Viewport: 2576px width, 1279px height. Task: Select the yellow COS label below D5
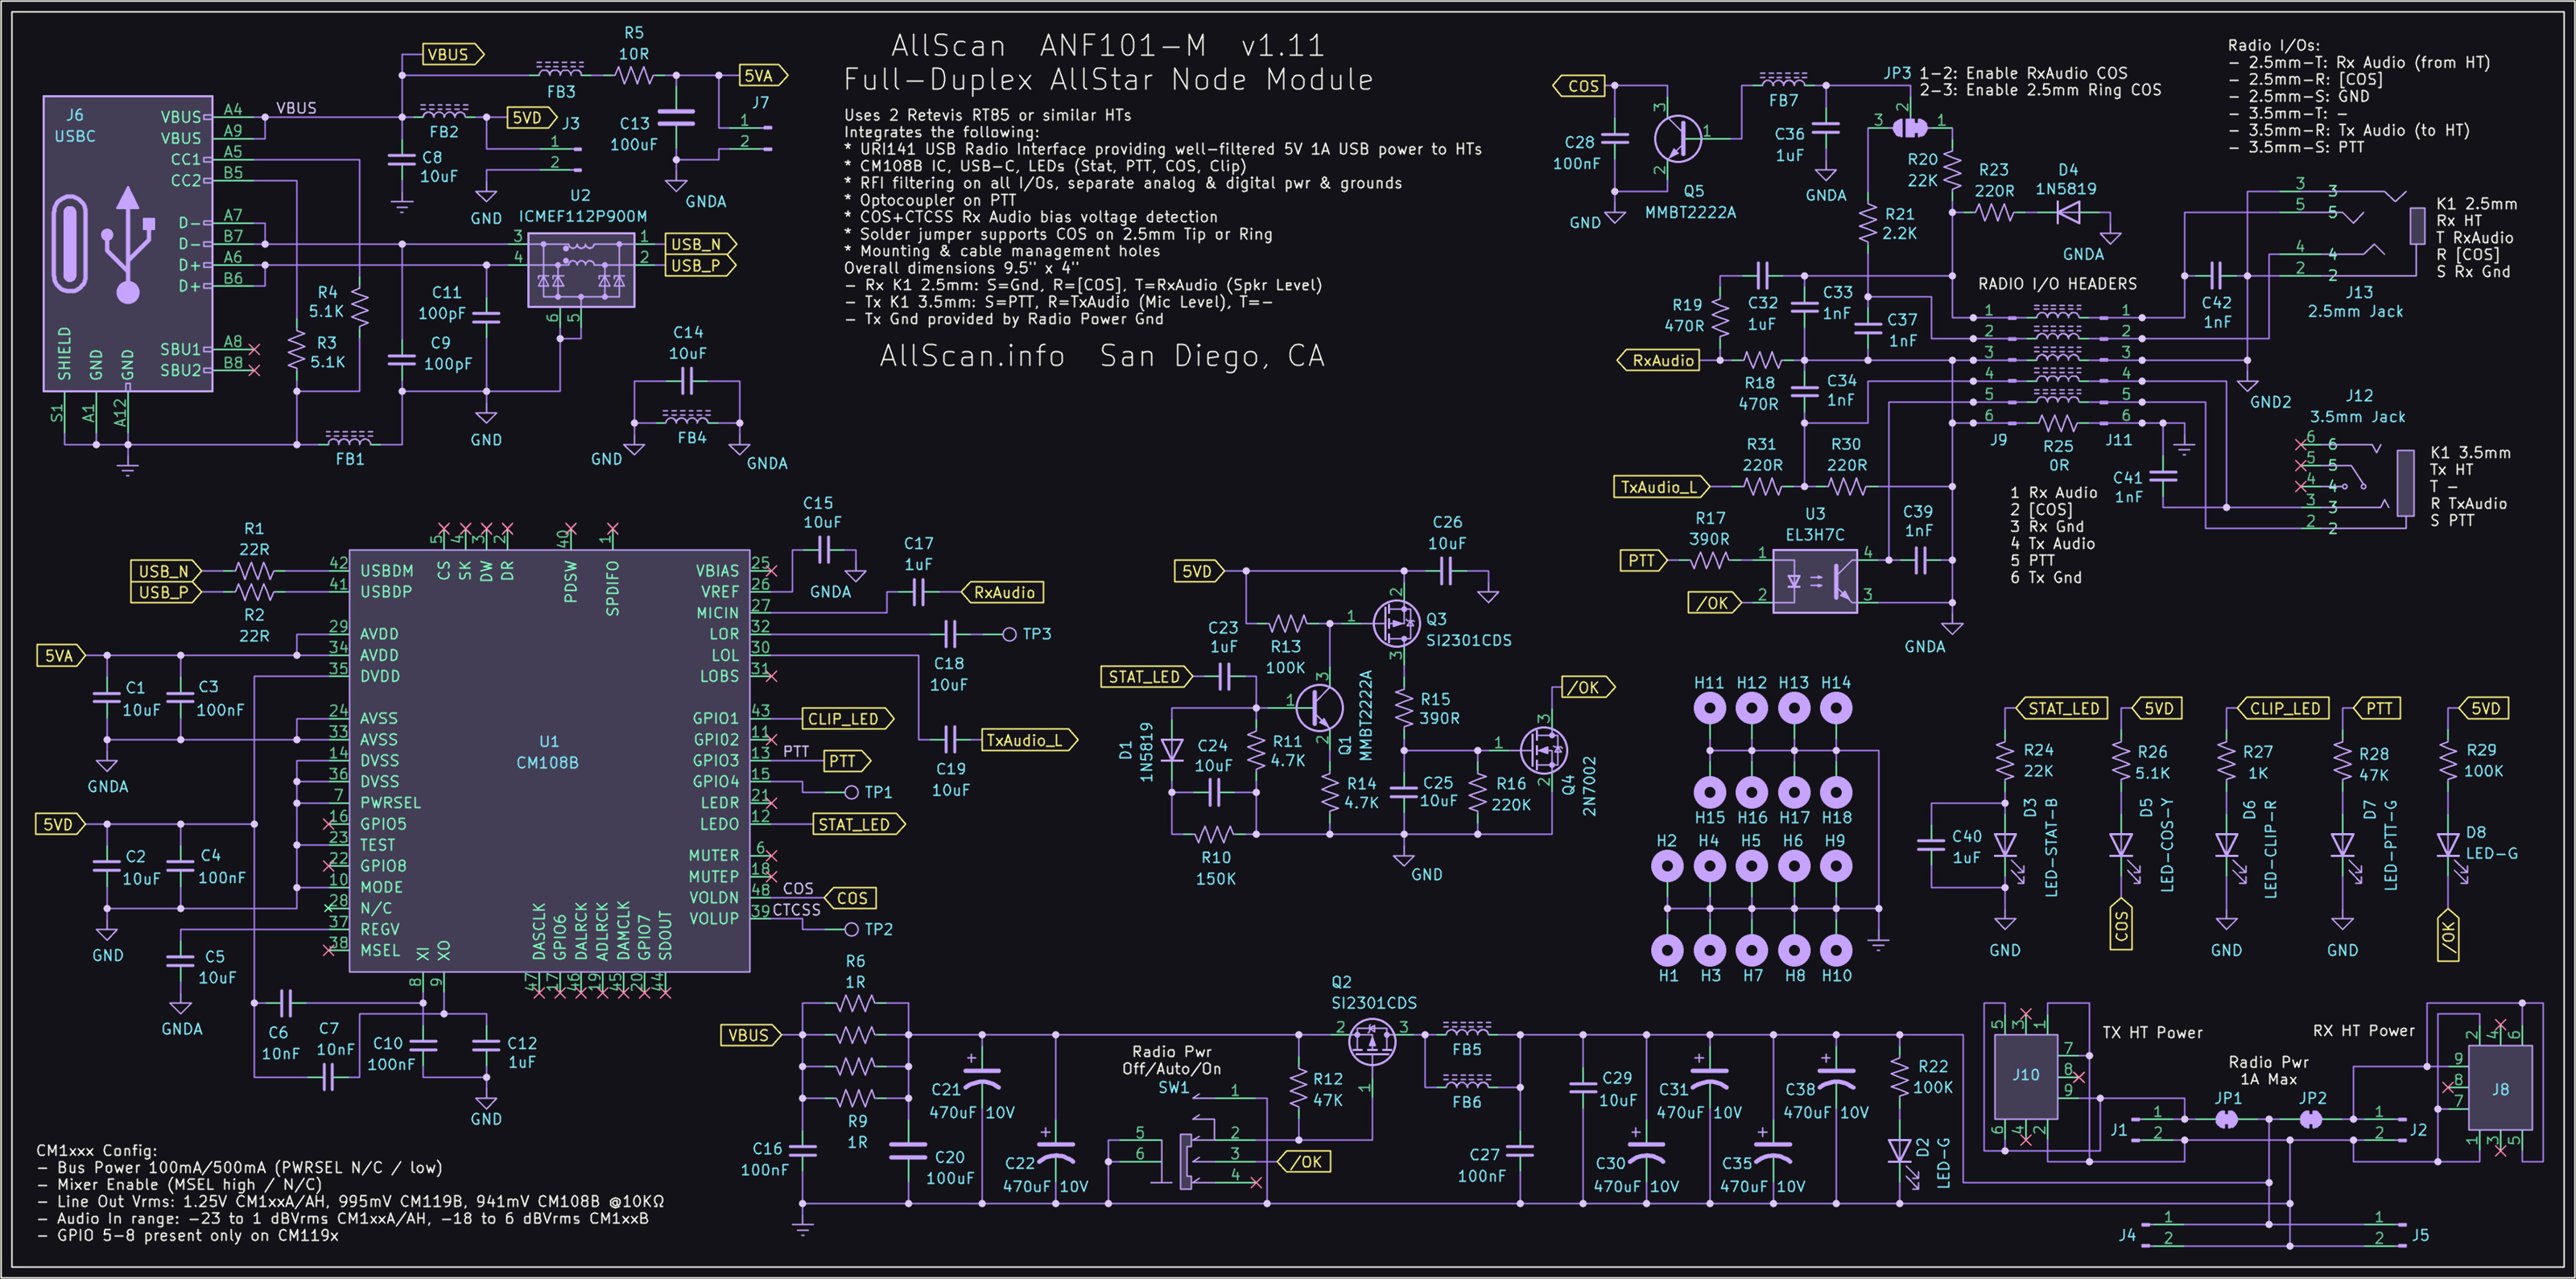click(x=2120, y=926)
